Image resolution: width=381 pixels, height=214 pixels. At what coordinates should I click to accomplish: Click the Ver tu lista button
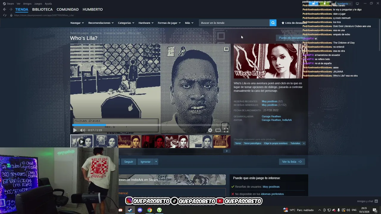[292, 162]
